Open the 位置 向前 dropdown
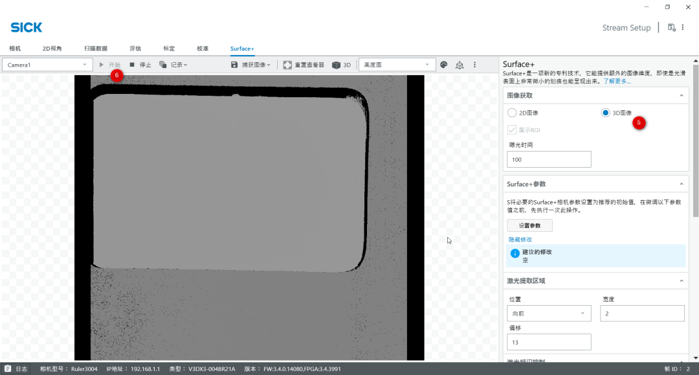This screenshot has height=375, width=699. [x=548, y=313]
